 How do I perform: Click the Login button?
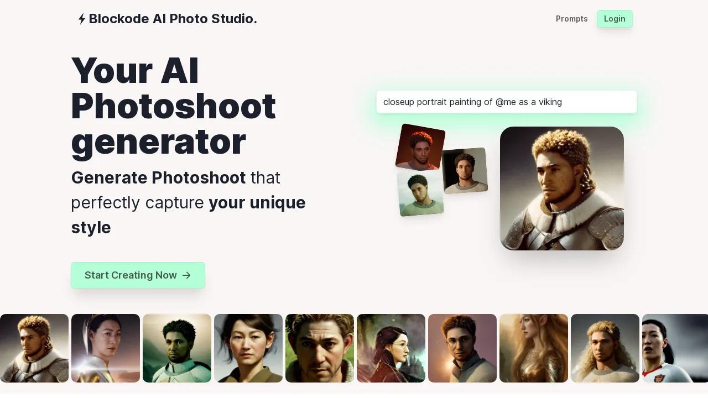[615, 19]
